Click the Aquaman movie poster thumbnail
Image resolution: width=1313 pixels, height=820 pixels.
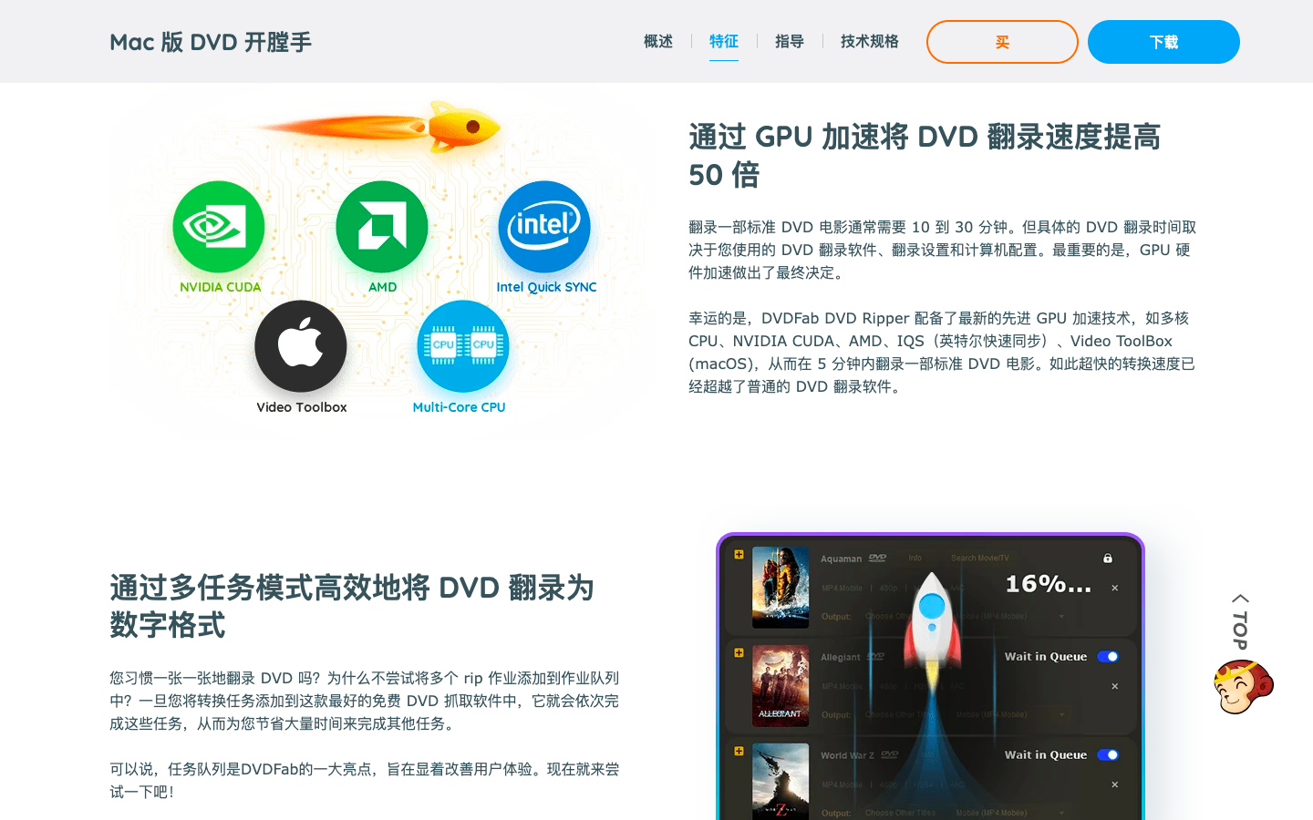point(781,588)
